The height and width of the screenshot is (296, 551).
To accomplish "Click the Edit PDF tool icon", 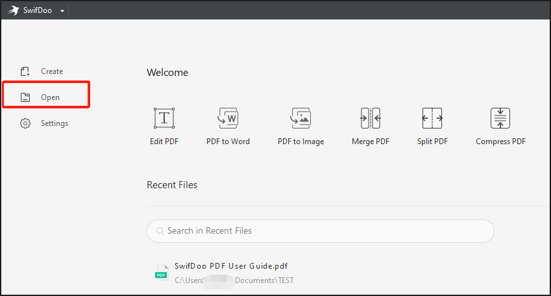I will click(x=164, y=118).
